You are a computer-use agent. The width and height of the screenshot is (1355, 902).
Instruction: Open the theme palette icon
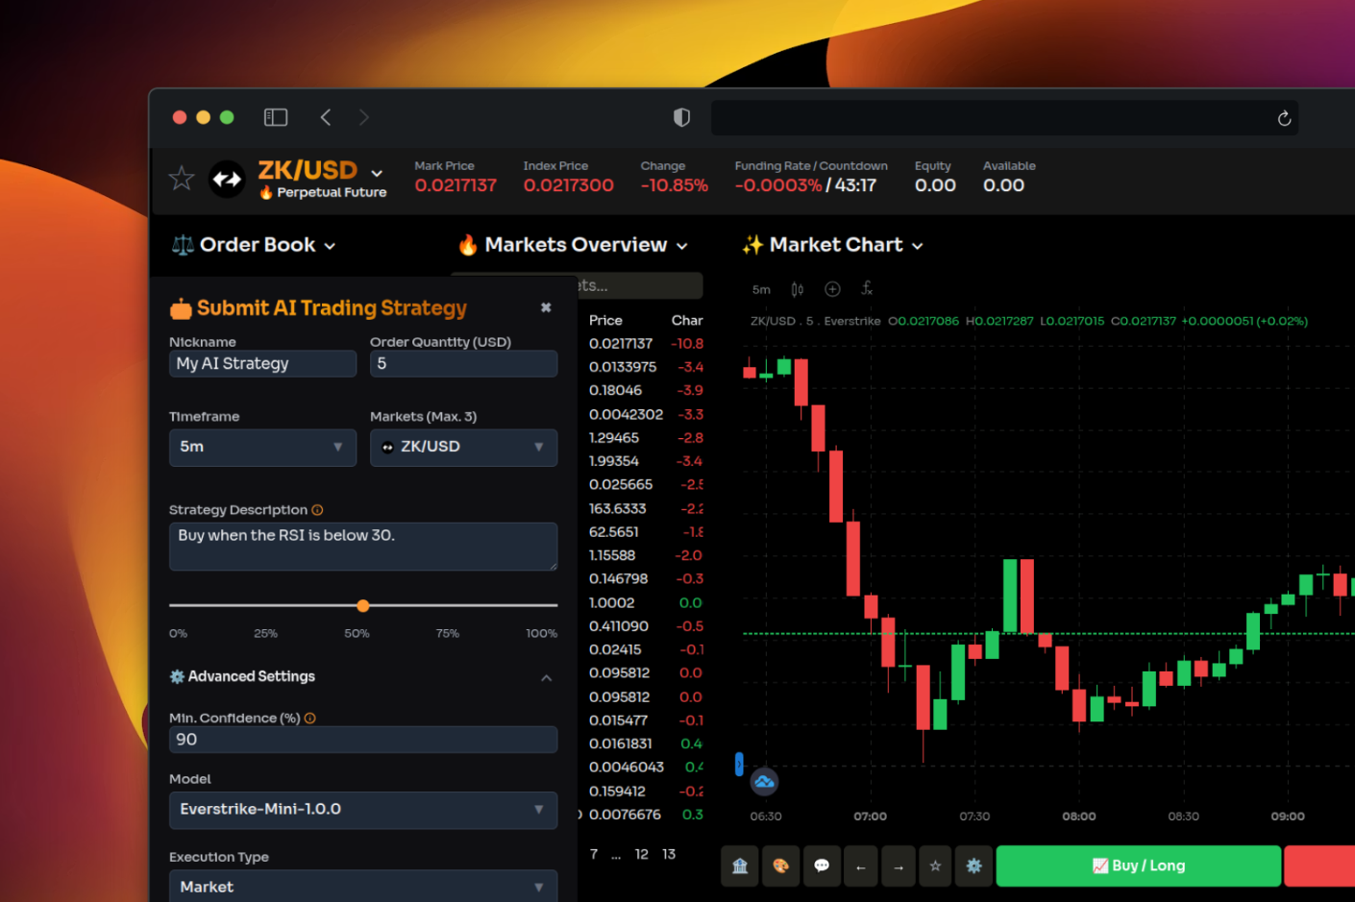pyautogui.click(x=780, y=865)
